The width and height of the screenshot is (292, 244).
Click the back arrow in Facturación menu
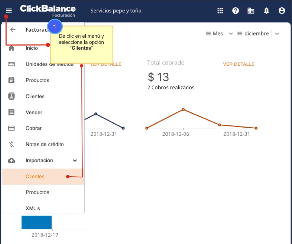click(x=13, y=30)
